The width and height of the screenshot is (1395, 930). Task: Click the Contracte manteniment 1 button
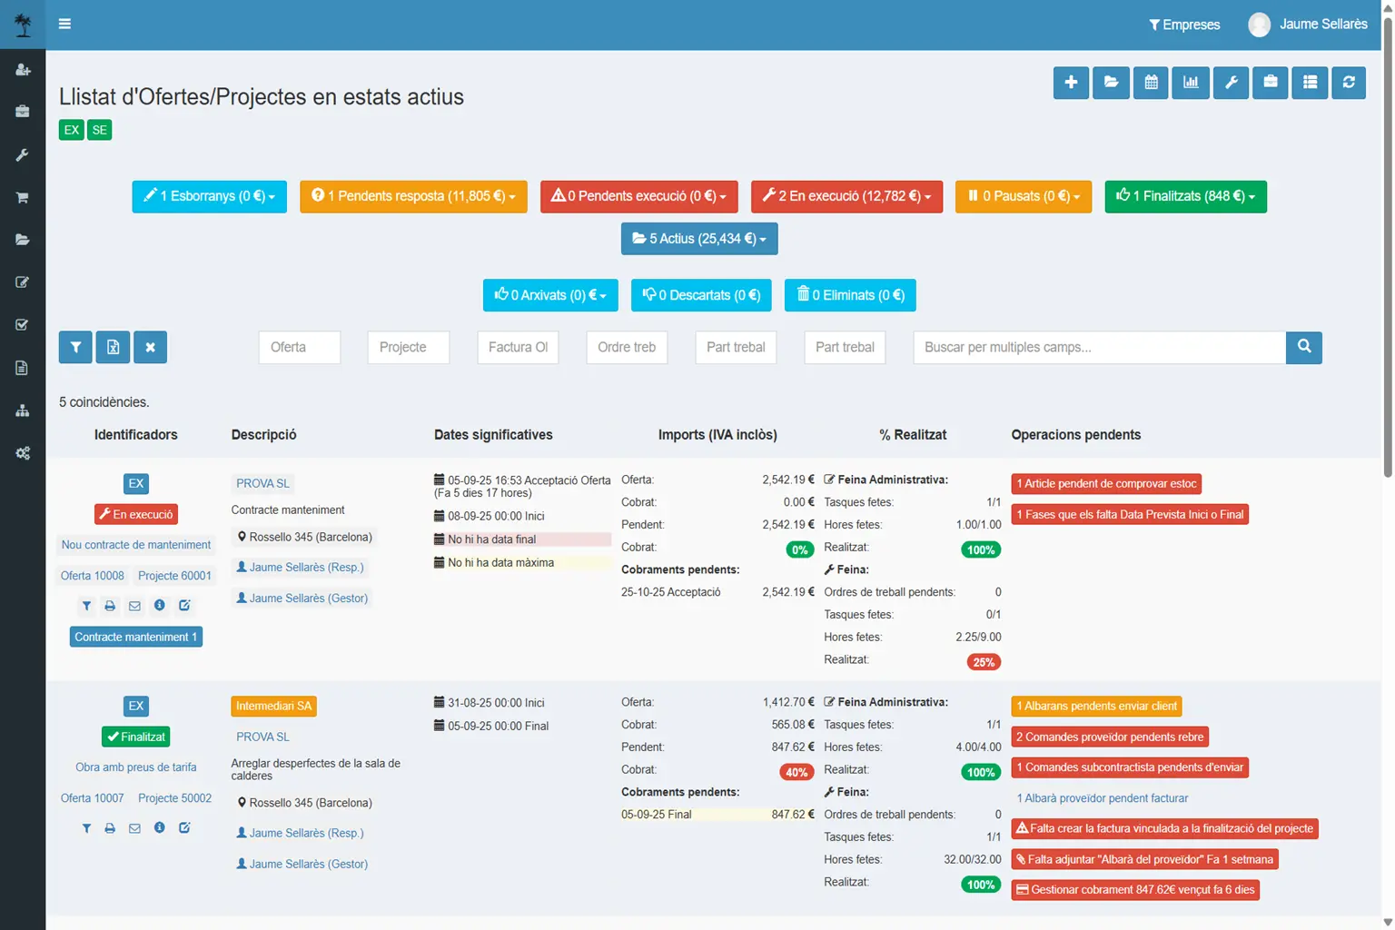[135, 637]
